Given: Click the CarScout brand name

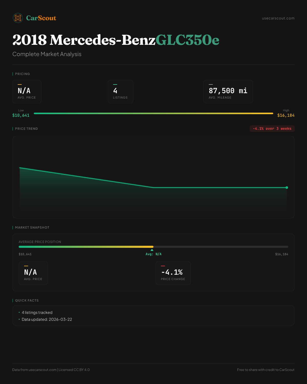Looking at the screenshot, I should 41,18.
